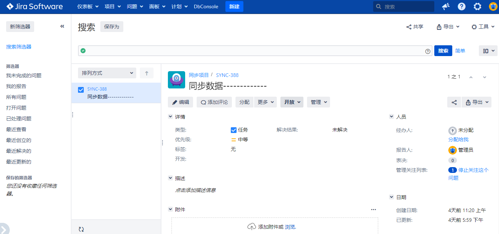
Task: Click the blue 新建 button
Action: click(x=234, y=6)
